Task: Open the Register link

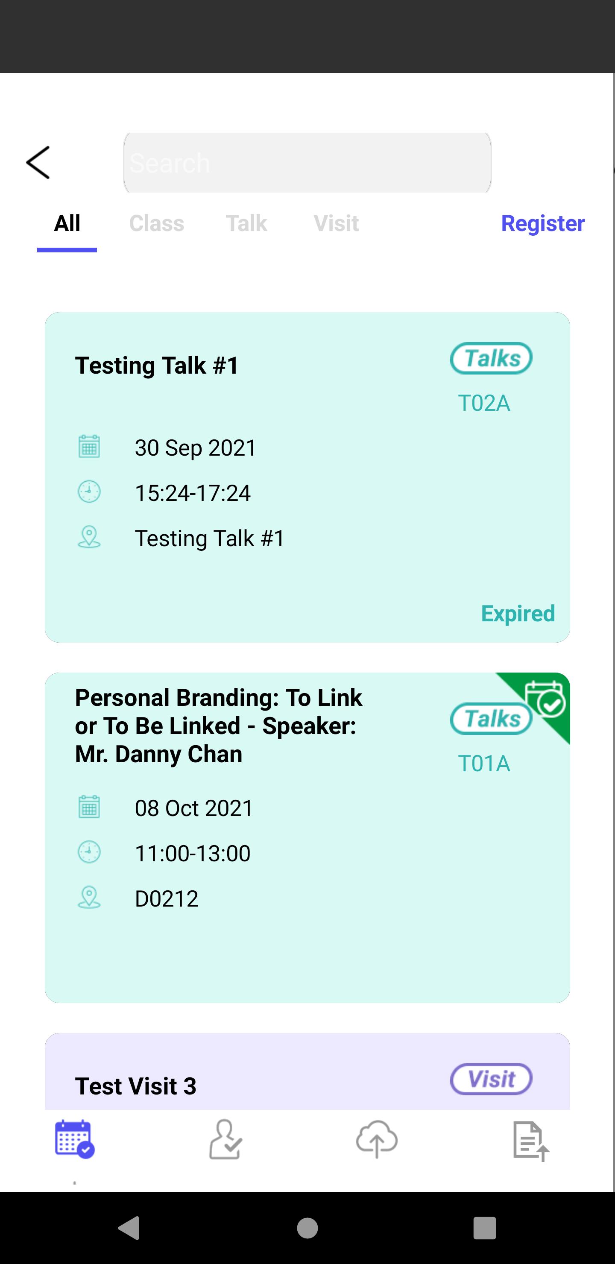Action: coord(543,223)
